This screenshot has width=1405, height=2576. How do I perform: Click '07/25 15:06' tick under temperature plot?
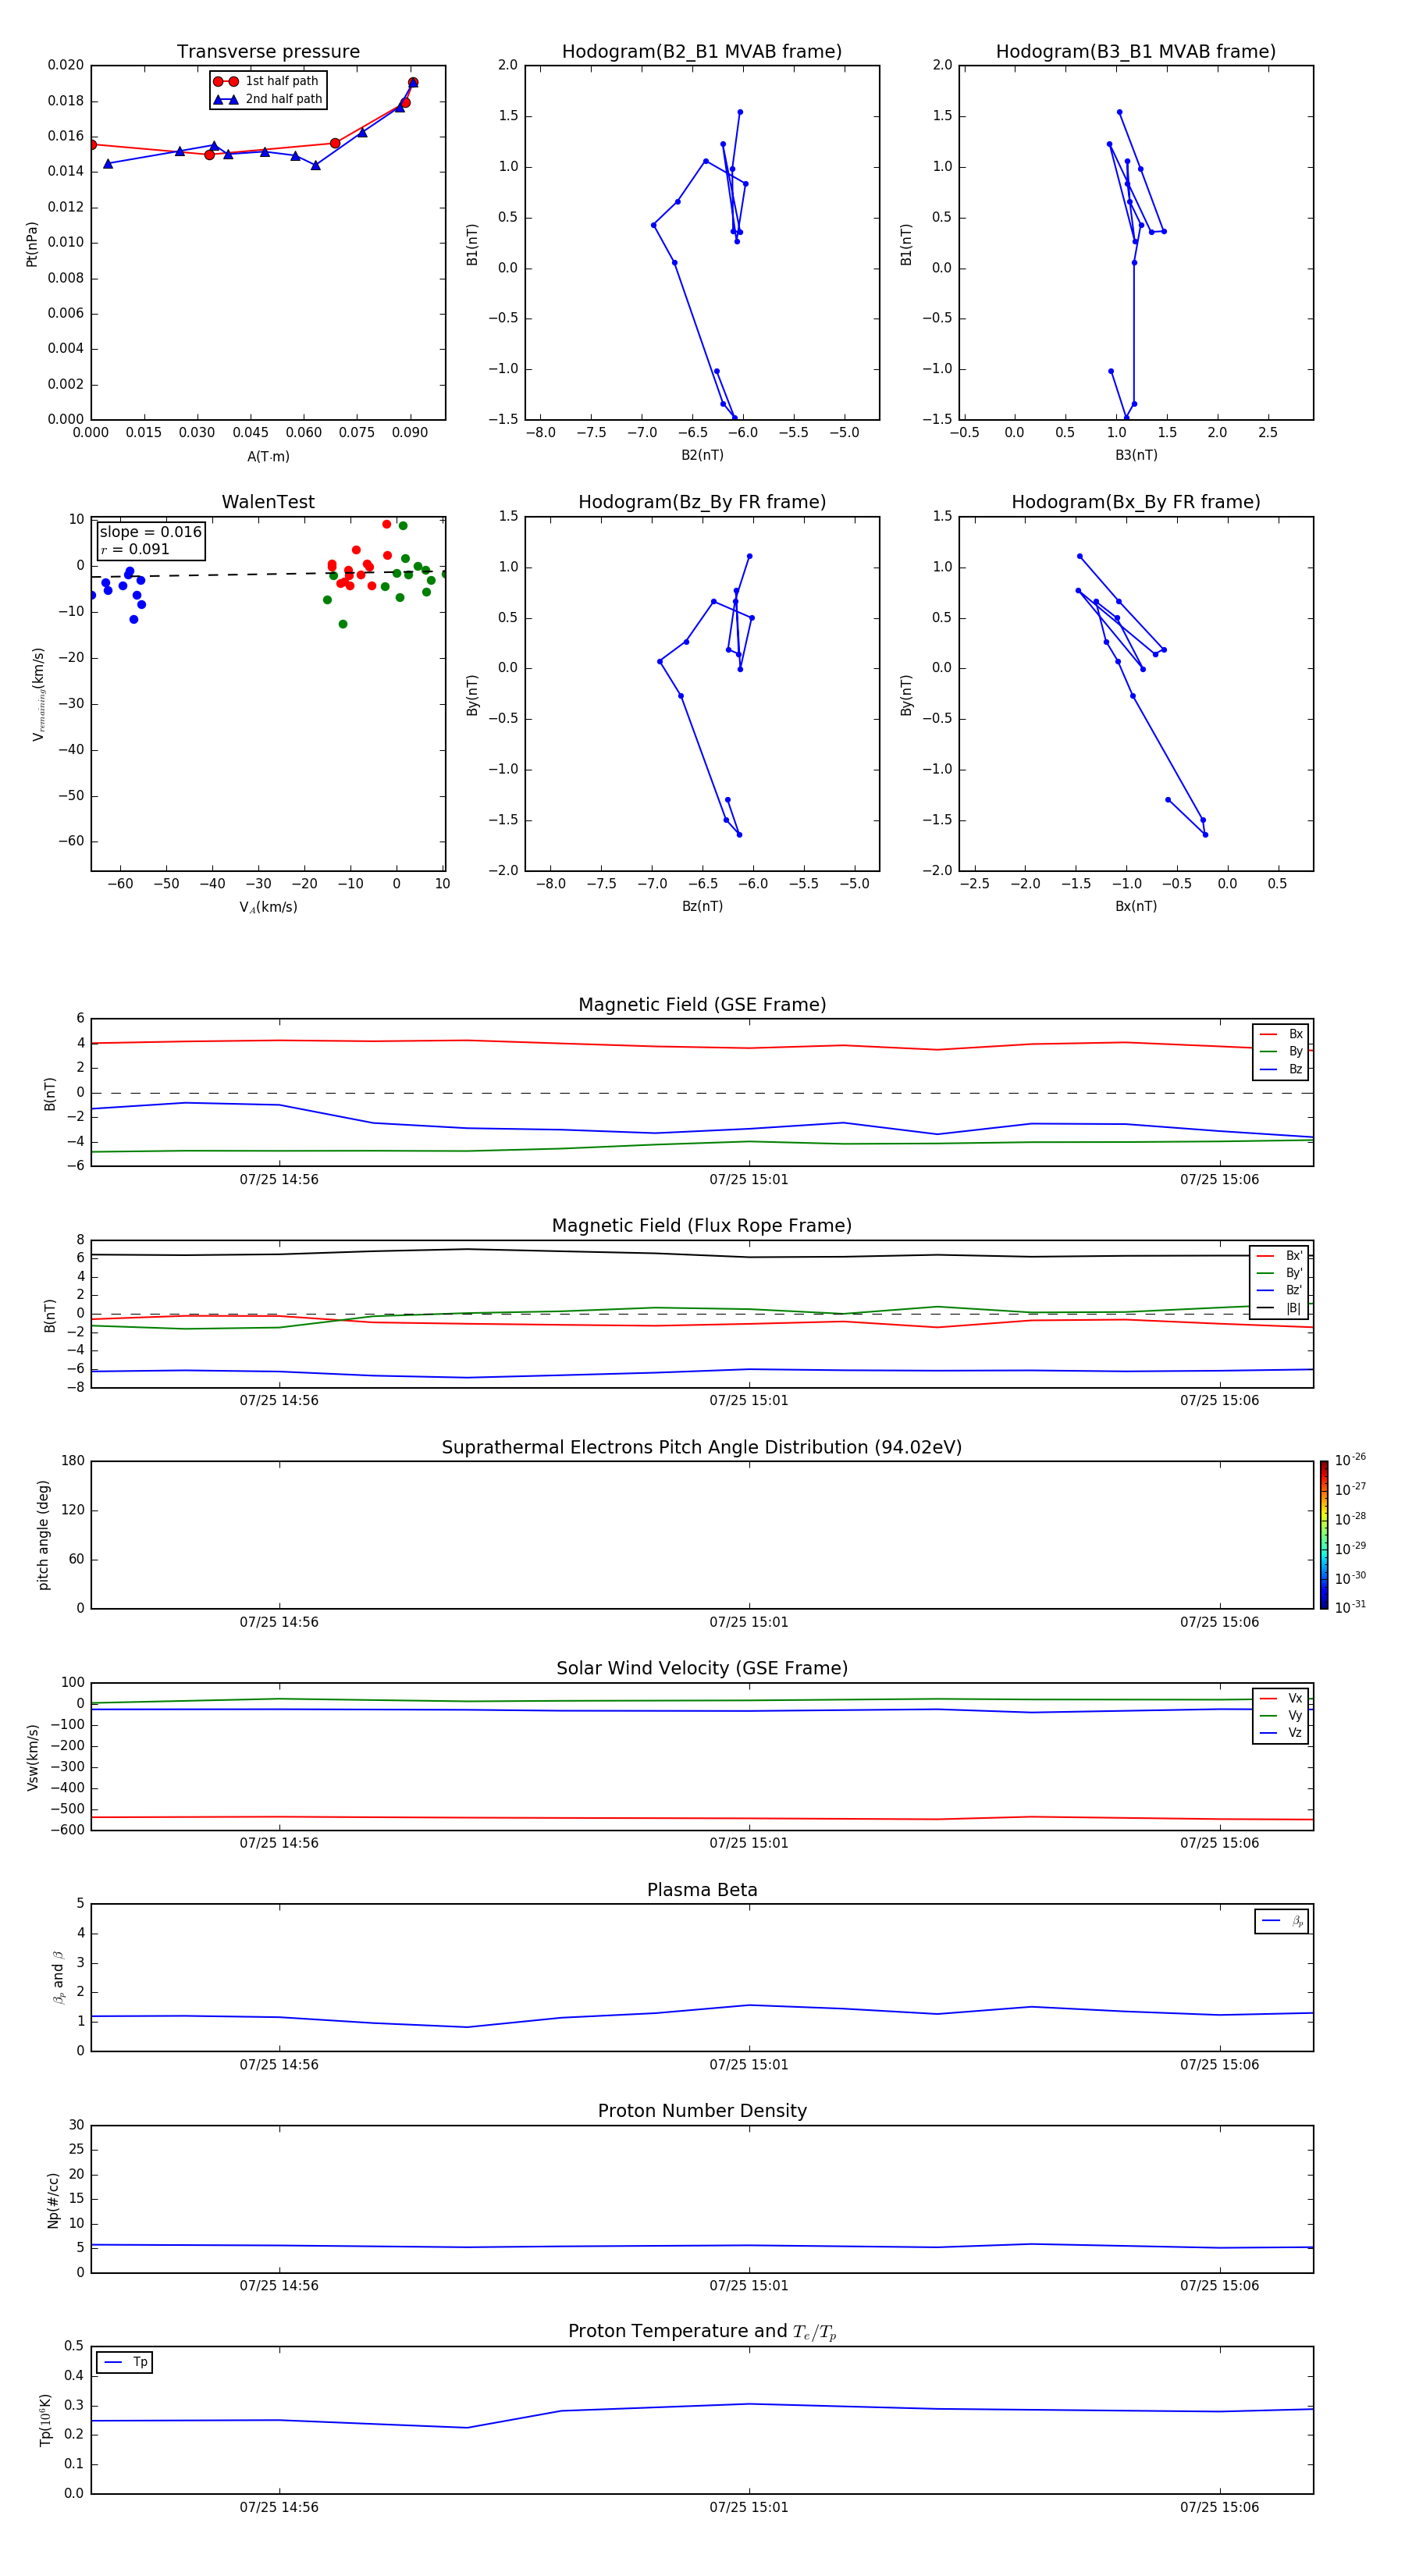pos(1219,2508)
